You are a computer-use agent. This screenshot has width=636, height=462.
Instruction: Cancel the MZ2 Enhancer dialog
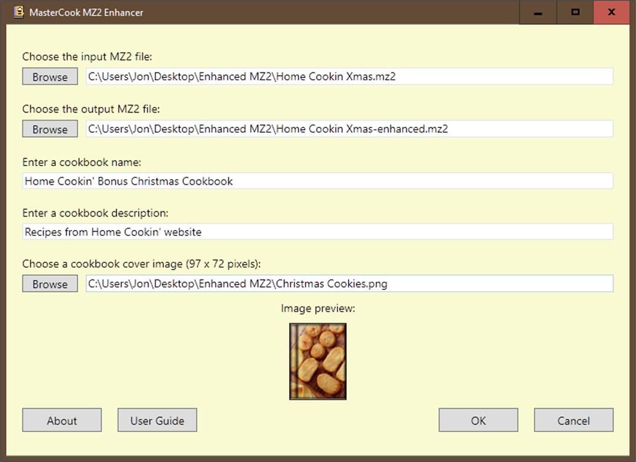(x=573, y=420)
